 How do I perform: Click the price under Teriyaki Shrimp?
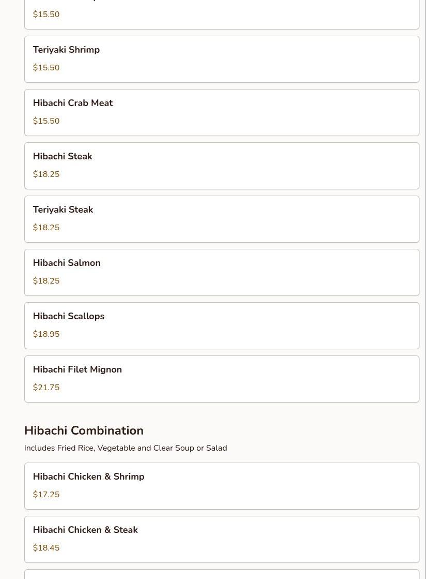pos(46,68)
